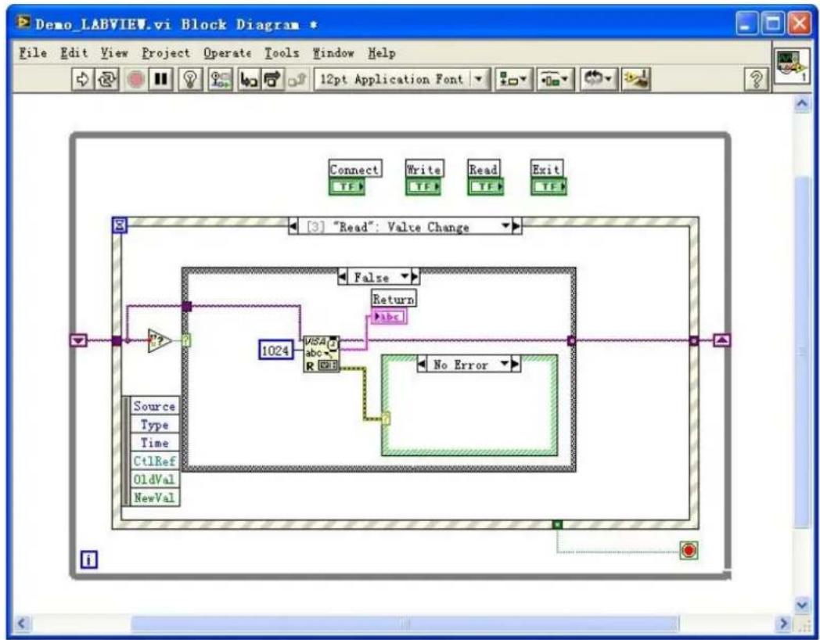The width and height of the screenshot is (820, 640).
Task: Select Type event data node
Action: (x=153, y=425)
